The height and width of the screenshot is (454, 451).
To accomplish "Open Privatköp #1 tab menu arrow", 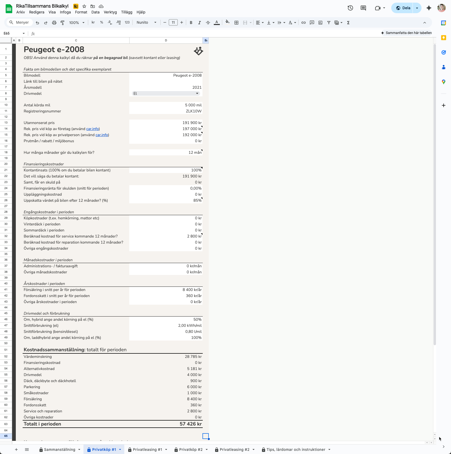I will [x=120, y=450].
